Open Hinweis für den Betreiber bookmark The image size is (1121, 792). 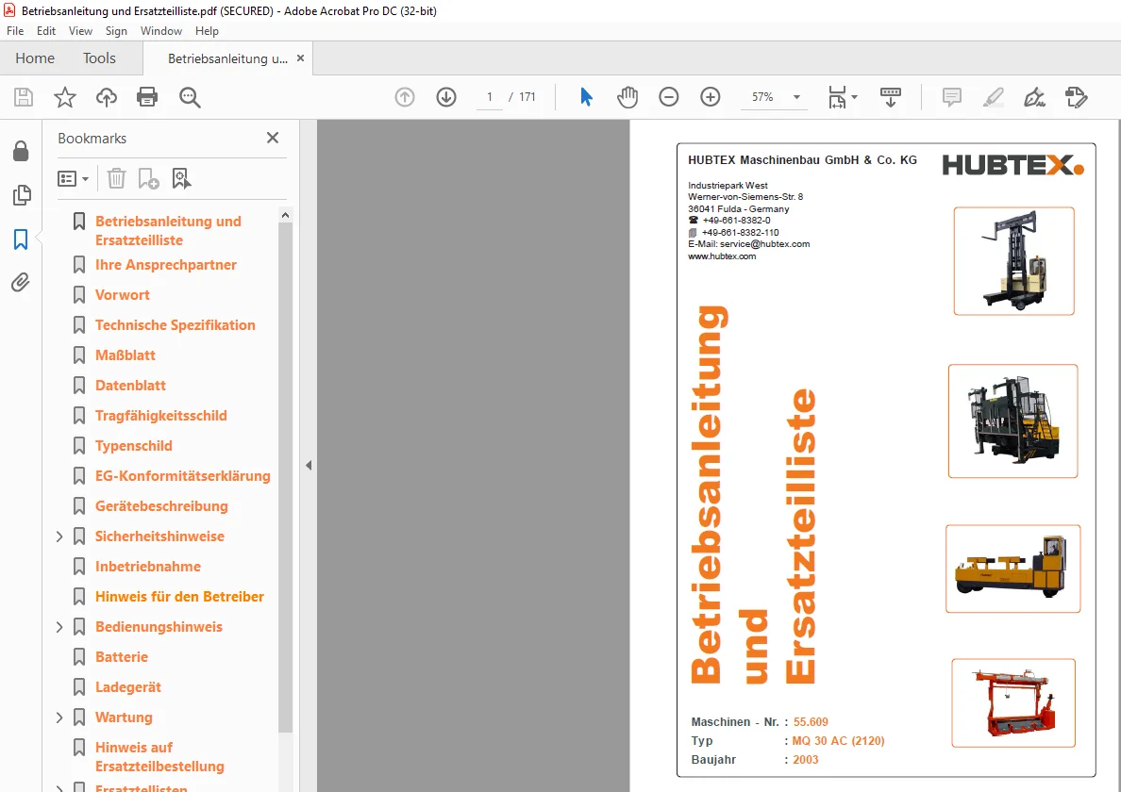click(179, 596)
